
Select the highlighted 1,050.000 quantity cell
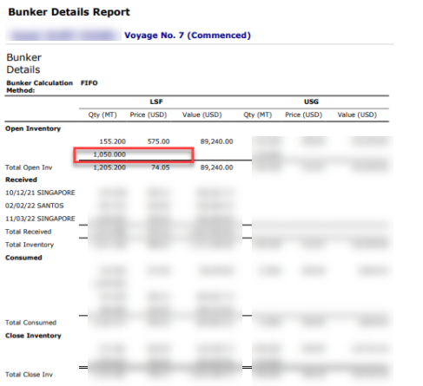pyautogui.click(x=134, y=154)
